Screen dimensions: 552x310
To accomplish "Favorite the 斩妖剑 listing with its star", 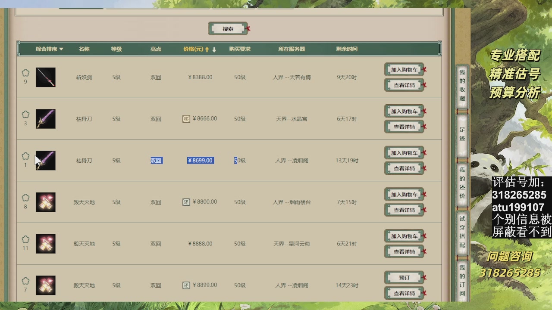I will coord(25,73).
